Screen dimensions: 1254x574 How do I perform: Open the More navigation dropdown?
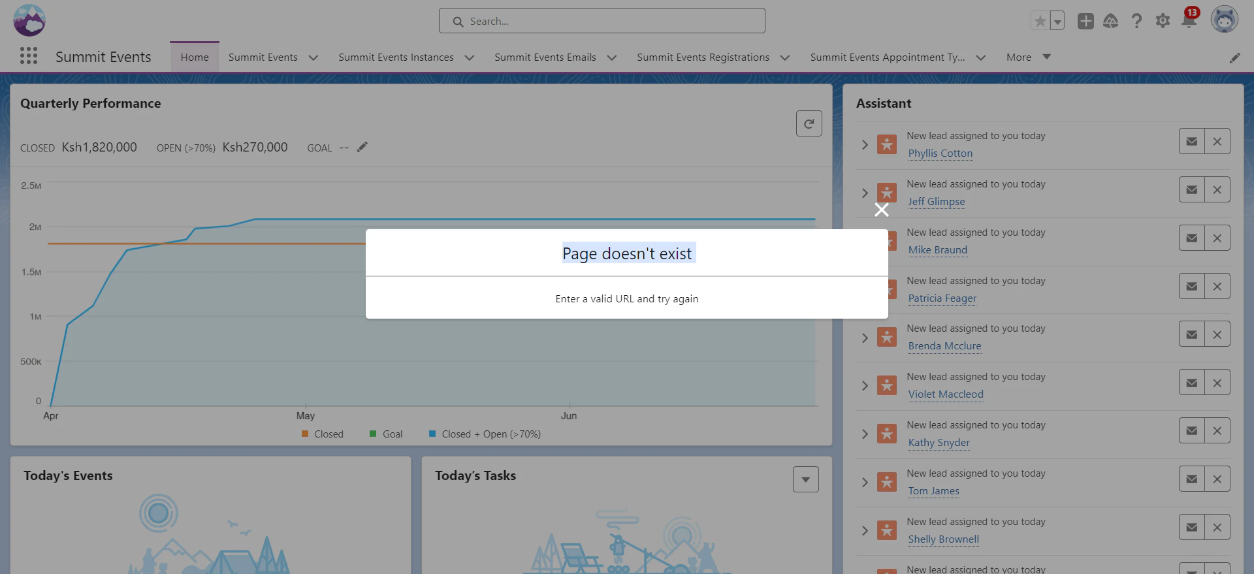1029,57
